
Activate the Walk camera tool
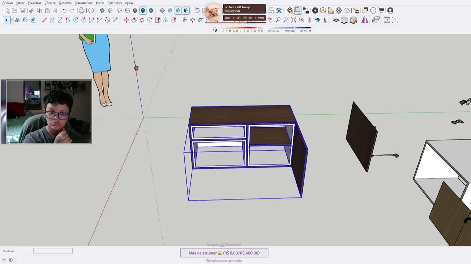325,20
